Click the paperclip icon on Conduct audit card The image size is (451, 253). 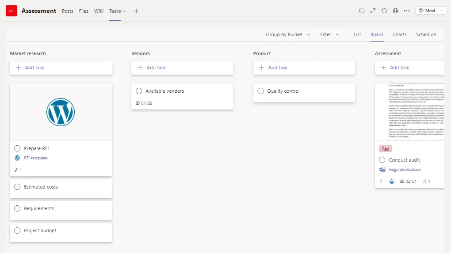(x=424, y=181)
